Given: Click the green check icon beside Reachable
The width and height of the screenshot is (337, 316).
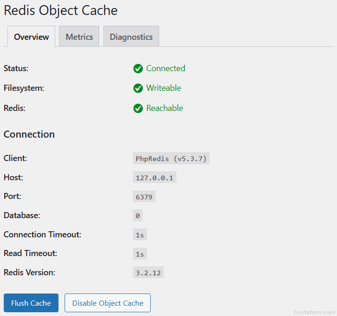Looking at the screenshot, I should pos(138,109).
